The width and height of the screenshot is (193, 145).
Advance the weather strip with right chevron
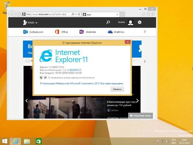tap(145, 61)
